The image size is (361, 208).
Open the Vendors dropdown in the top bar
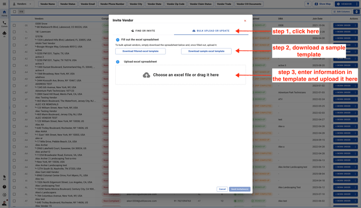pos(22,4)
